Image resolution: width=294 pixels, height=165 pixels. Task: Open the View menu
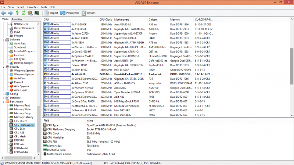pos(11,7)
